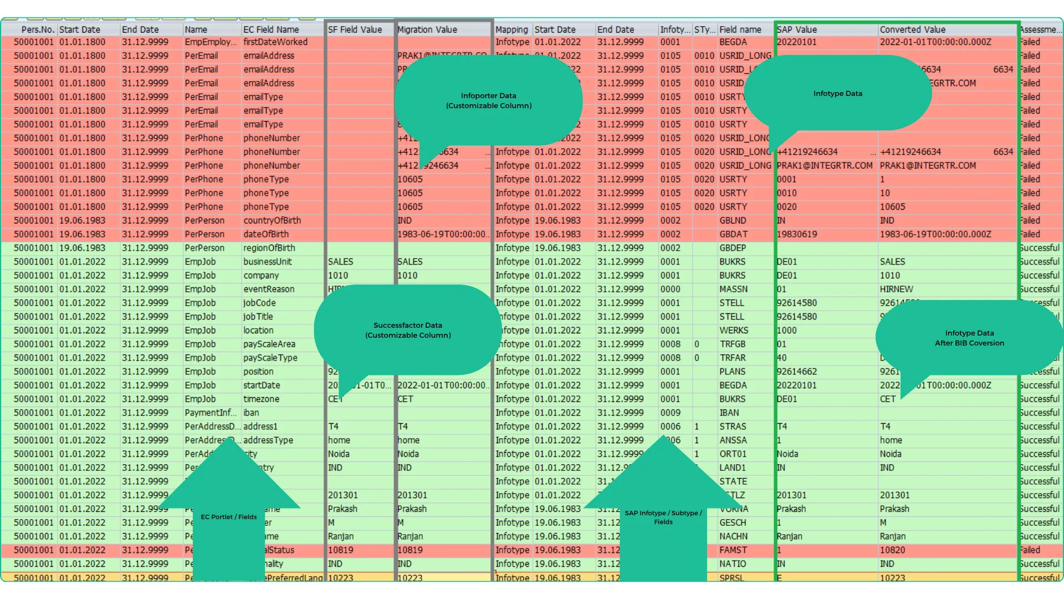Image resolution: width=1064 pixels, height=599 pixels.
Task: Click the jobTitle field cell
Action: pyautogui.click(x=283, y=317)
